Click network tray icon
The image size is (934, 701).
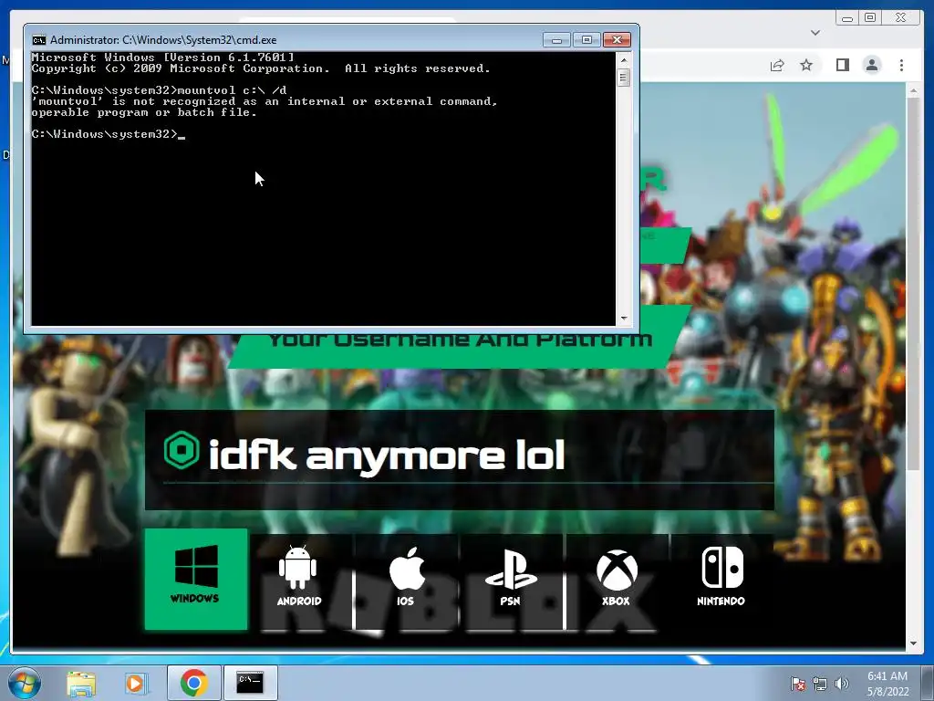820,683
